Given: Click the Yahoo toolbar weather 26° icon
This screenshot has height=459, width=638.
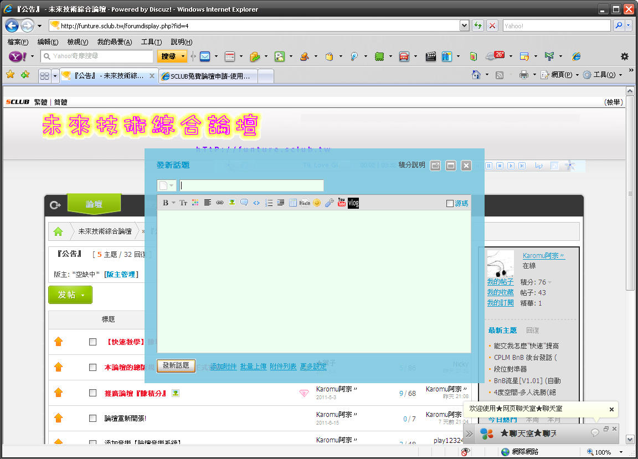Looking at the screenshot, I should [495, 56].
